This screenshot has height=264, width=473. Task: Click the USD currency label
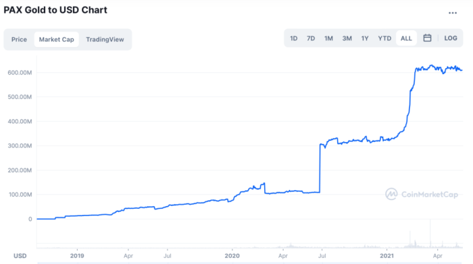(20, 256)
